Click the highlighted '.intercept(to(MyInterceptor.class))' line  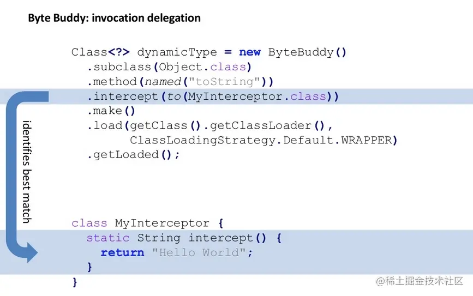tap(213, 96)
